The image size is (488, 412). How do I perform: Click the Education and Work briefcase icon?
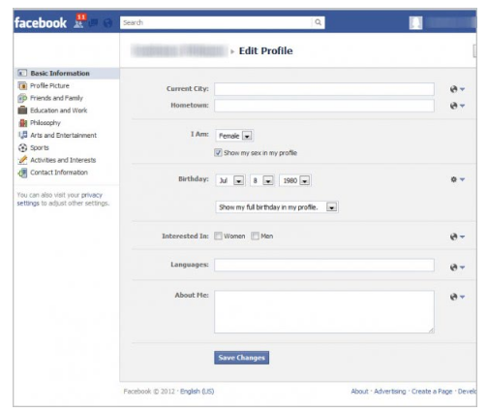pos(22,111)
